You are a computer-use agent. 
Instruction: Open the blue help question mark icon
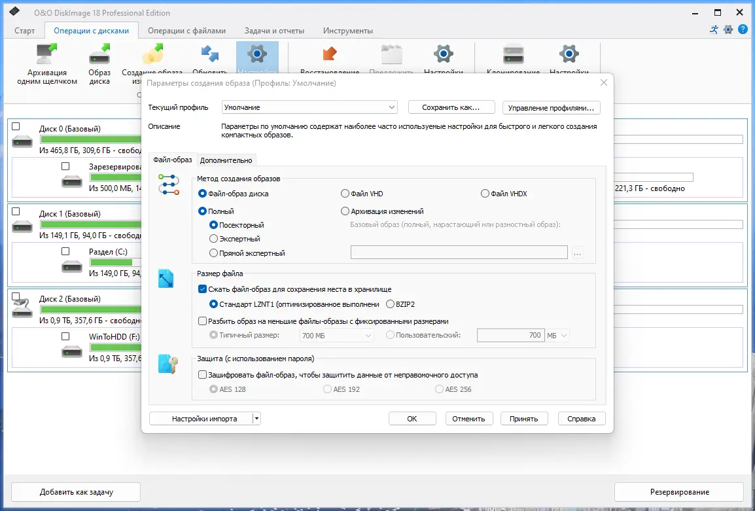(x=743, y=29)
